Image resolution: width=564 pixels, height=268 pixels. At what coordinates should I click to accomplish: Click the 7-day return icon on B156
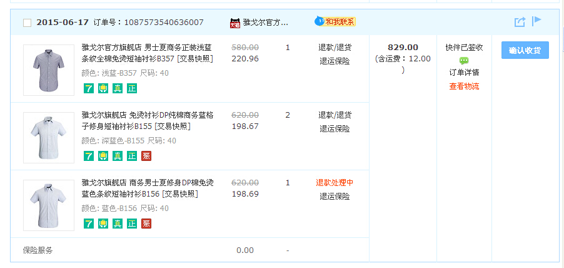[89, 224]
